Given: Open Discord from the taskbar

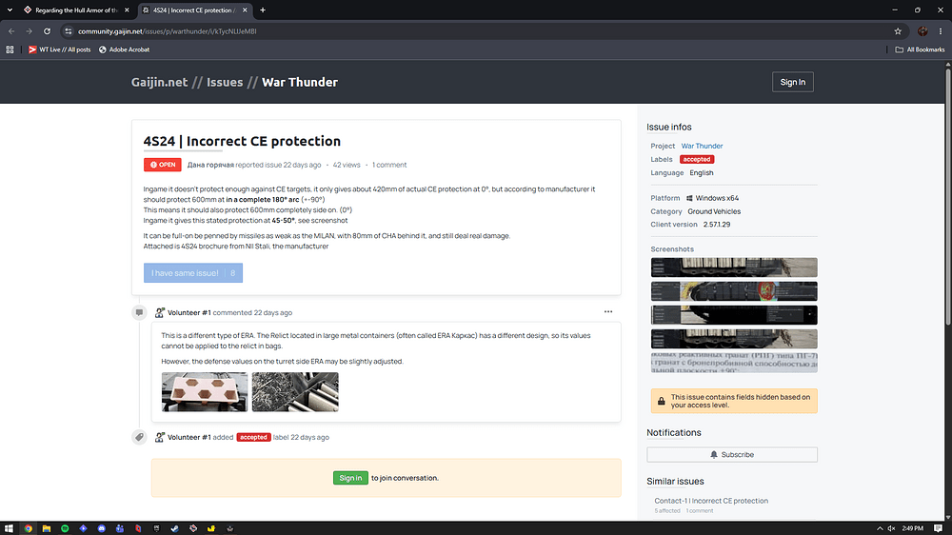Looking at the screenshot, I should click(102, 528).
